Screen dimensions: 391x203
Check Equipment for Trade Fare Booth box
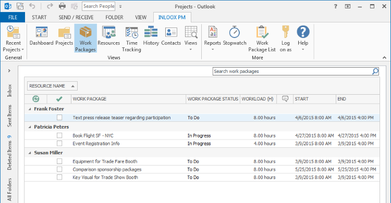pos(59,161)
